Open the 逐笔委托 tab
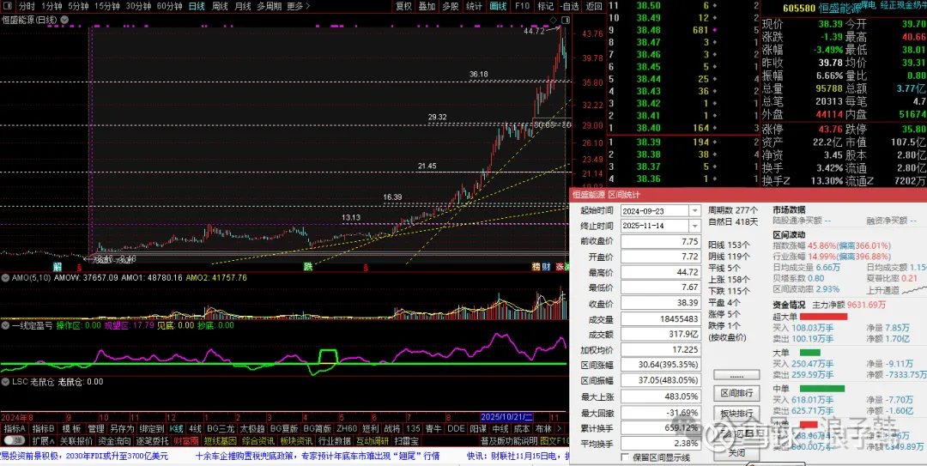Screen dimensions: 927x466 point(152,440)
